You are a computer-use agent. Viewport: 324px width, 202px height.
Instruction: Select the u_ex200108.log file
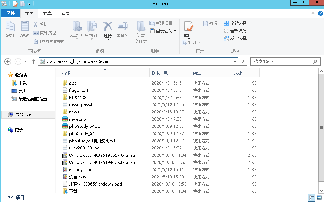[84, 148]
